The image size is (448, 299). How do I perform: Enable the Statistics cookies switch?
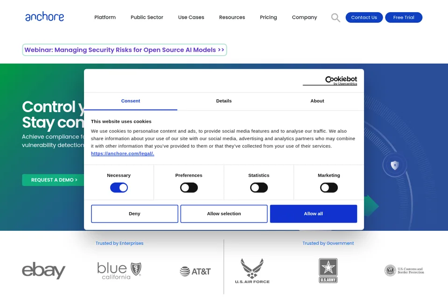(259, 188)
